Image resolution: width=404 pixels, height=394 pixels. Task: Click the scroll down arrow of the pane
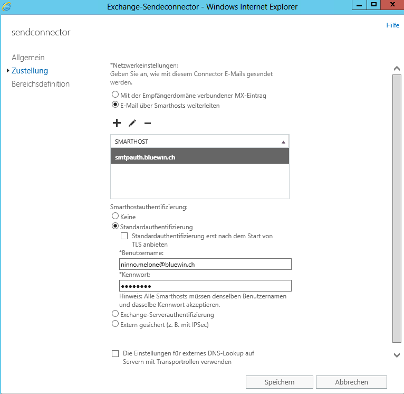point(397,355)
